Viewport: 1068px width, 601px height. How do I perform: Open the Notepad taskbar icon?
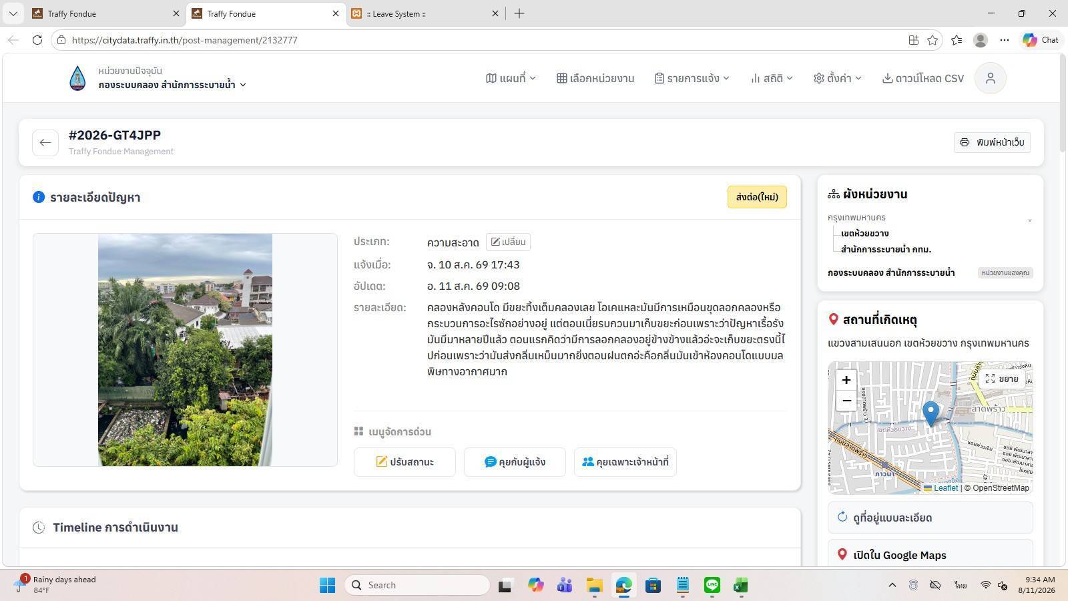(682, 586)
